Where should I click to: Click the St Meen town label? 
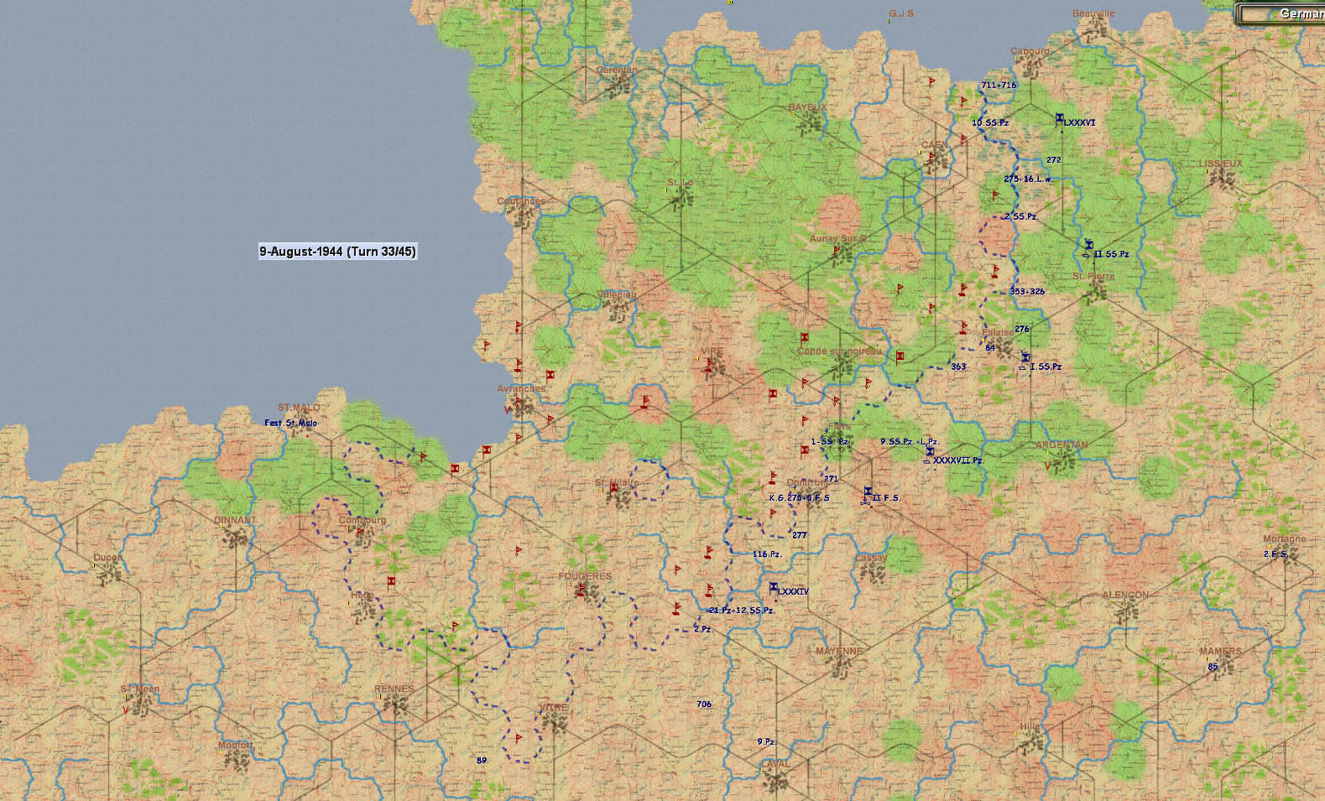[x=139, y=689]
